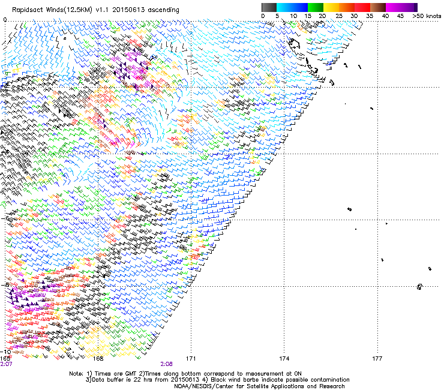Click the legend scale label '30'
Image resolution: width=444 pixels, height=390 pixels.
(x=354, y=16)
